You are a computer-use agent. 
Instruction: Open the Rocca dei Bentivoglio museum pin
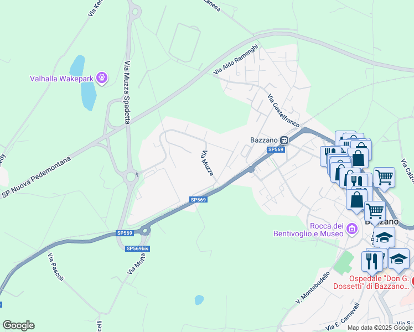tap(352, 229)
